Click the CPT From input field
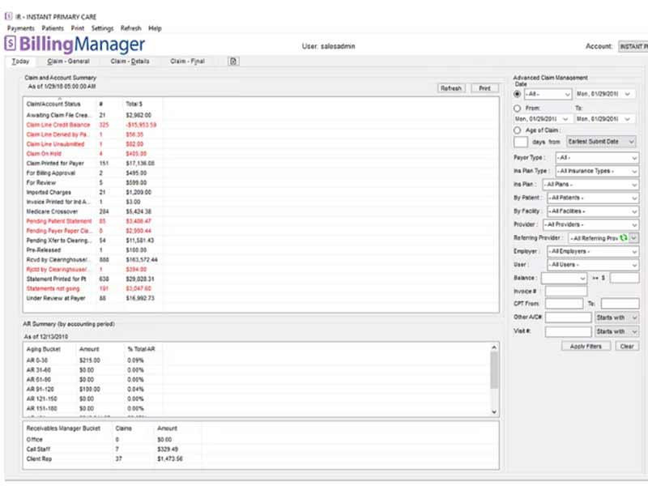This screenshot has width=648, height=486. click(564, 304)
